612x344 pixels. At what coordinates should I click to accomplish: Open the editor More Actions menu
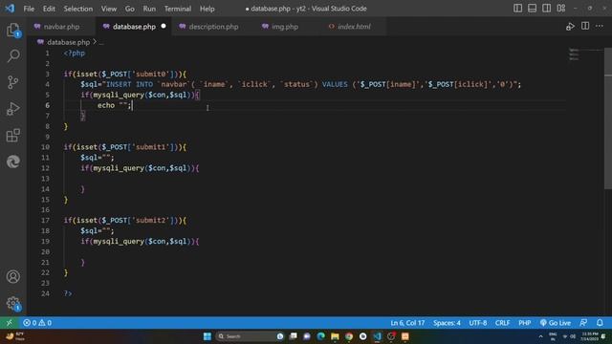pyautogui.click(x=600, y=26)
